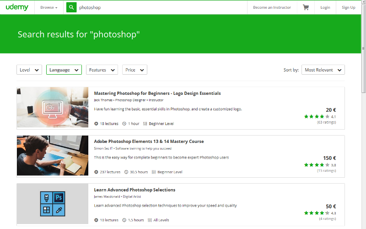366x229 pixels.
Task: Click the Udemy logo
Action: click(x=16, y=7)
